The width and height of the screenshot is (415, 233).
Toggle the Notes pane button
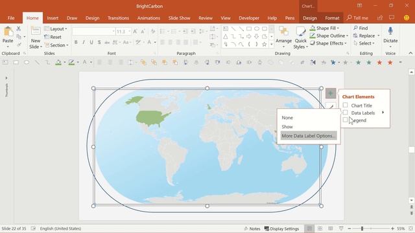252,228
